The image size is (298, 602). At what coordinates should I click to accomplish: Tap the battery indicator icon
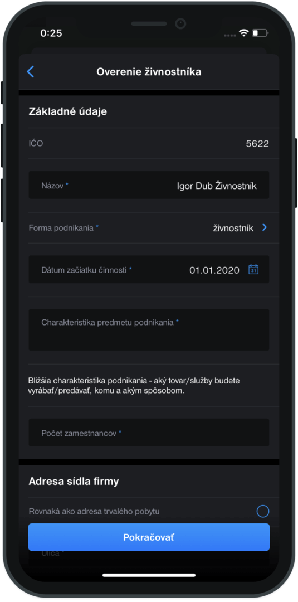tap(261, 33)
